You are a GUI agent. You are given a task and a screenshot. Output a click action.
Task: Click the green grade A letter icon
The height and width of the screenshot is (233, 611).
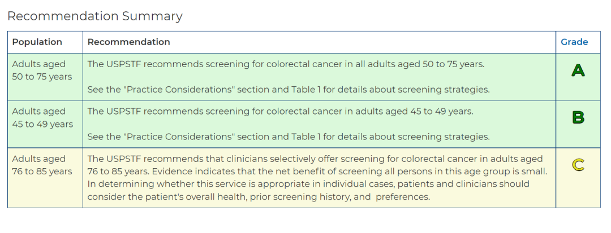(x=578, y=71)
